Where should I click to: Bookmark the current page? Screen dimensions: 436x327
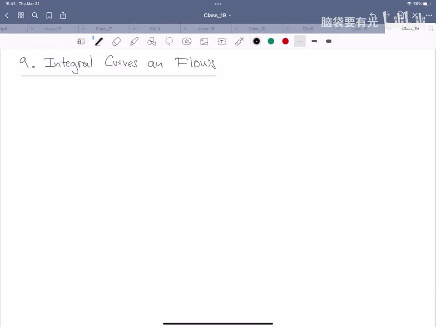pyautogui.click(x=49, y=15)
